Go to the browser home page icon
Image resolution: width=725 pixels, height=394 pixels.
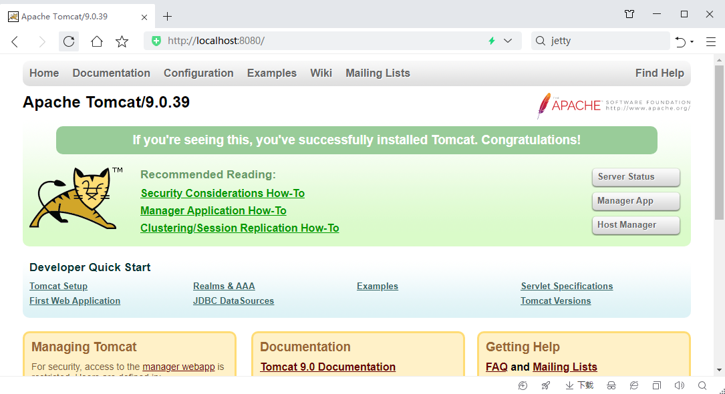pyautogui.click(x=97, y=41)
